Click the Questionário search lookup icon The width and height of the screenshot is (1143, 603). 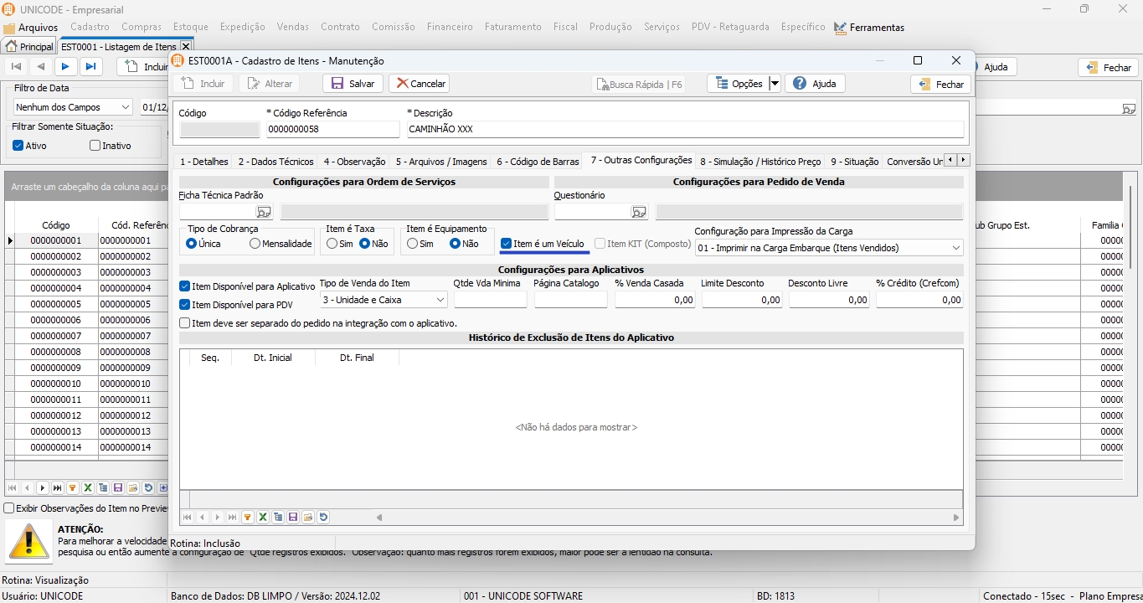pyautogui.click(x=639, y=212)
